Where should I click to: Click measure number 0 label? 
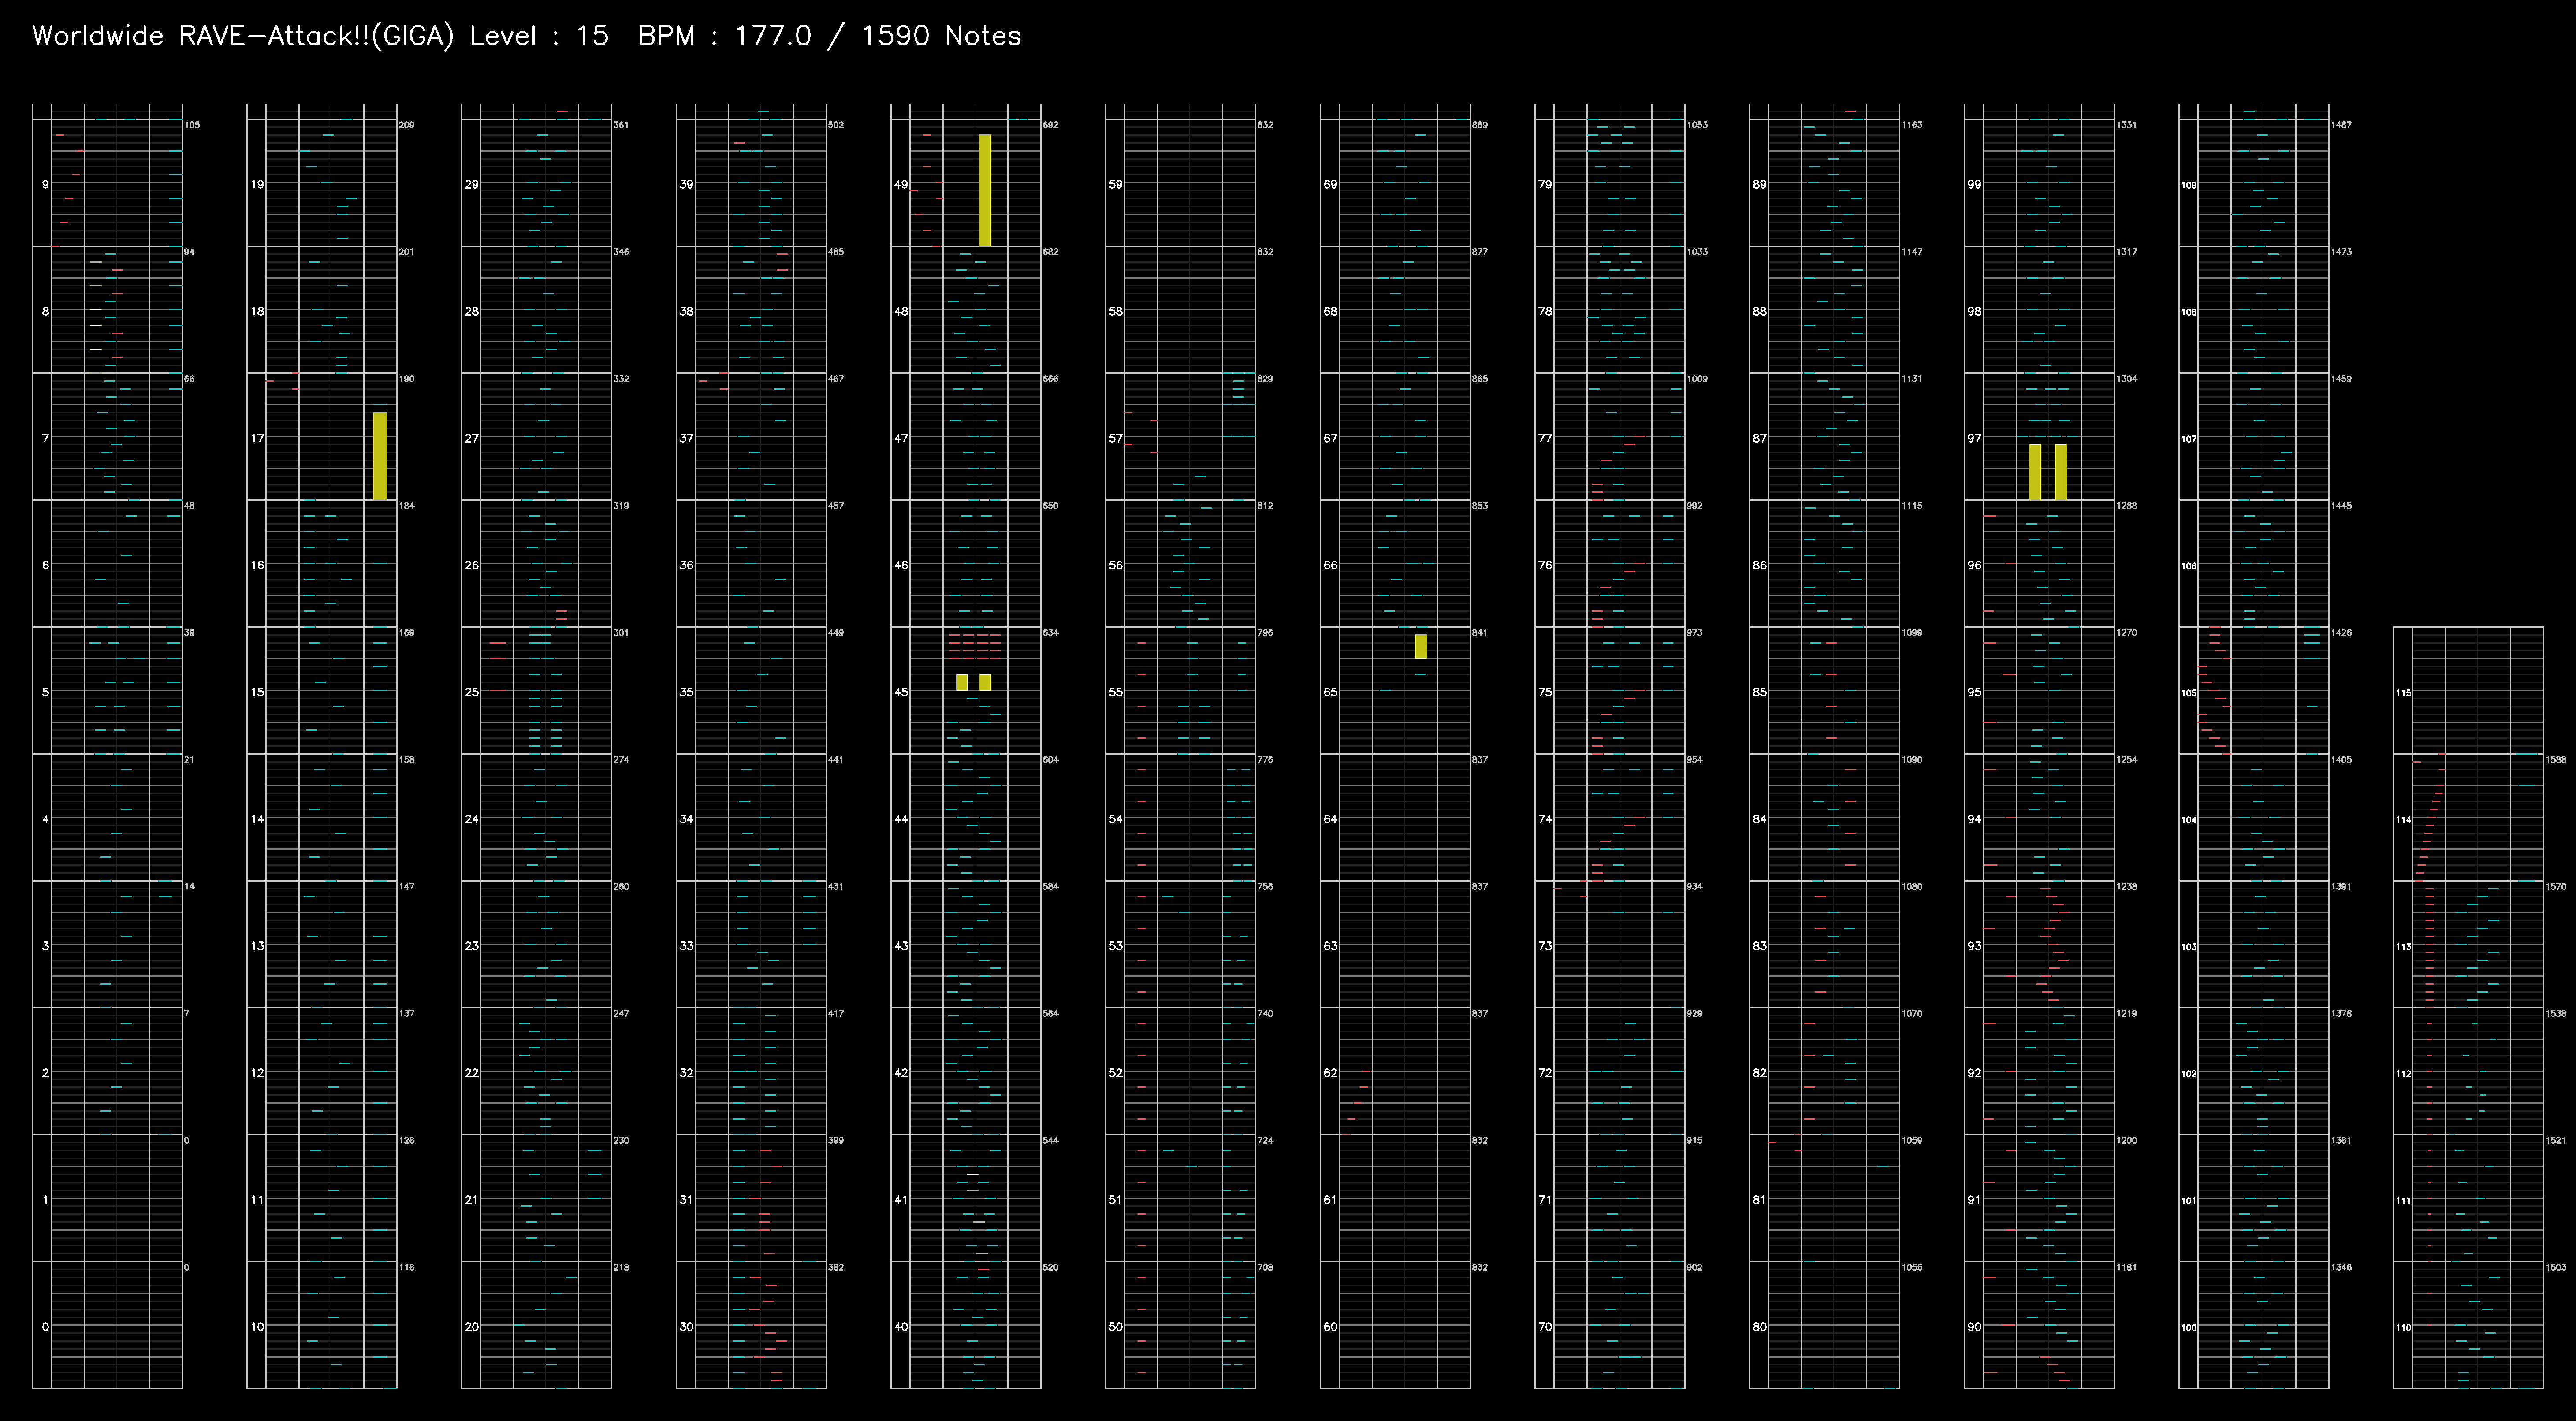click(45, 1327)
